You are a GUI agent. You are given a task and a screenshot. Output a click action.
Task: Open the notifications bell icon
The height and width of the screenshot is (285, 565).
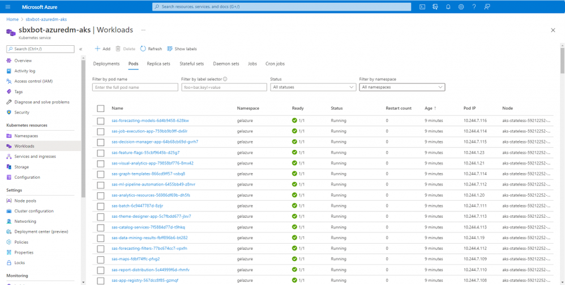tap(448, 7)
